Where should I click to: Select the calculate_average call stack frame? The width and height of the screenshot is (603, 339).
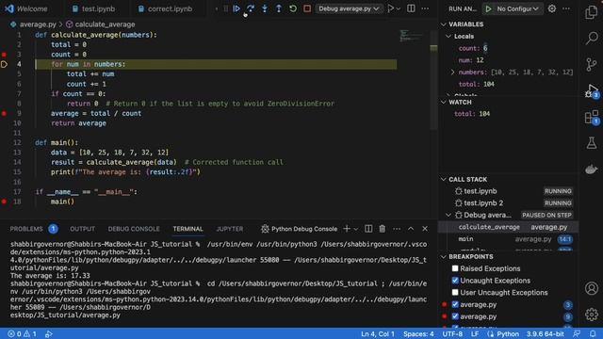508,227
